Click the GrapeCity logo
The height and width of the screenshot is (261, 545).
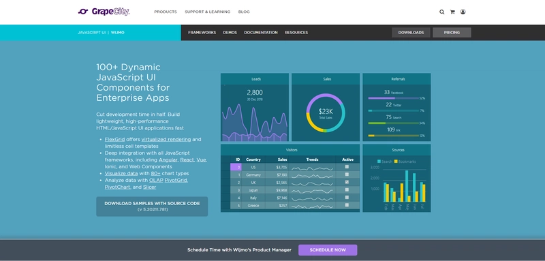(x=104, y=12)
